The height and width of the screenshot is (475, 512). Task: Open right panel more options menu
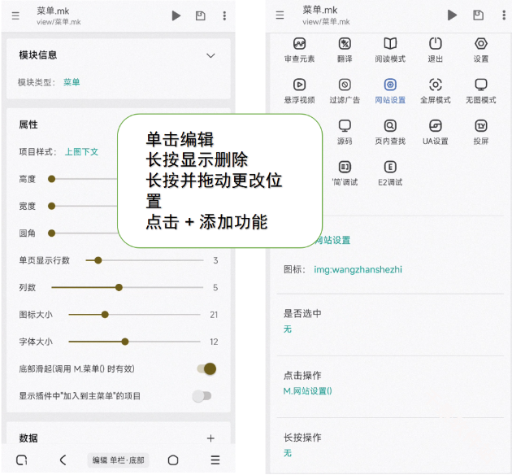[x=504, y=15]
